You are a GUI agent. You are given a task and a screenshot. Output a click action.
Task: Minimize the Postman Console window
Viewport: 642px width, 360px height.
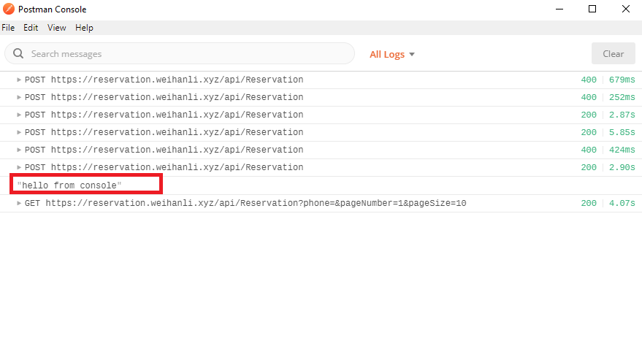coord(559,9)
